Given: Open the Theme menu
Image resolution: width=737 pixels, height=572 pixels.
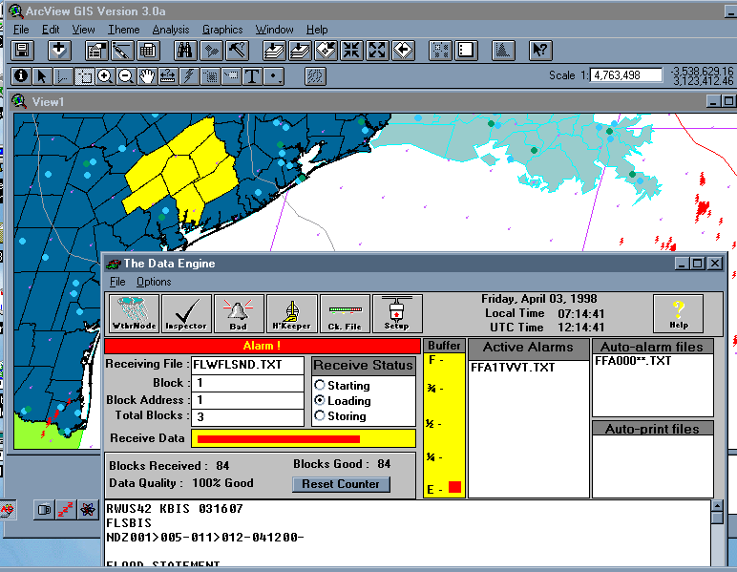Looking at the screenshot, I should (x=123, y=30).
